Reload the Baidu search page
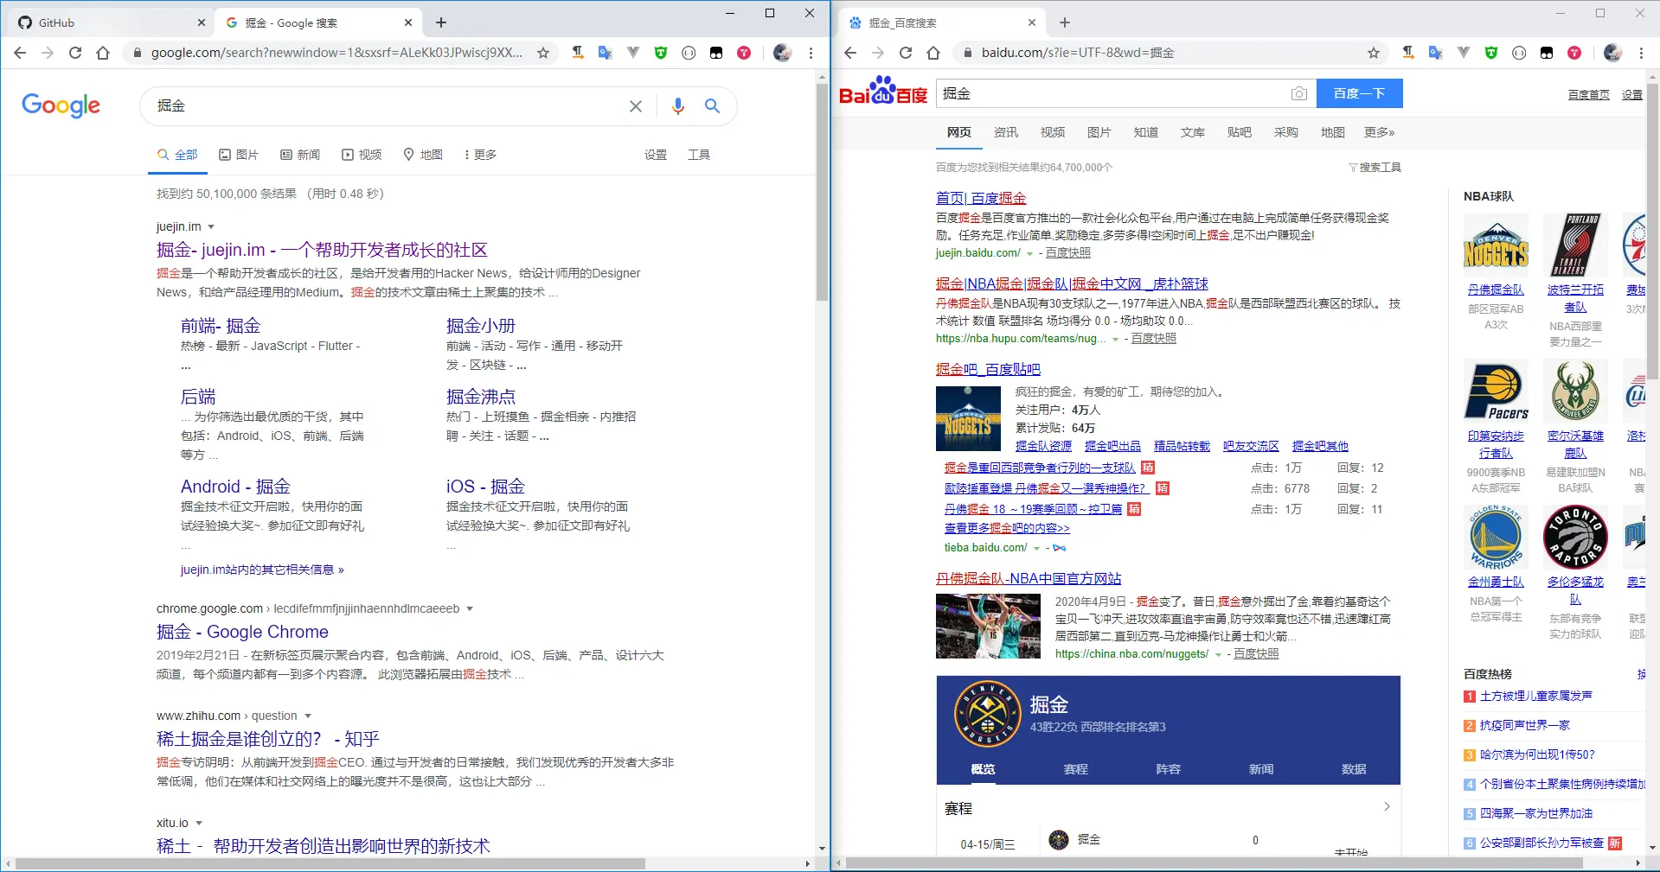The image size is (1660, 872). pyautogui.click(x=906, y=53)
